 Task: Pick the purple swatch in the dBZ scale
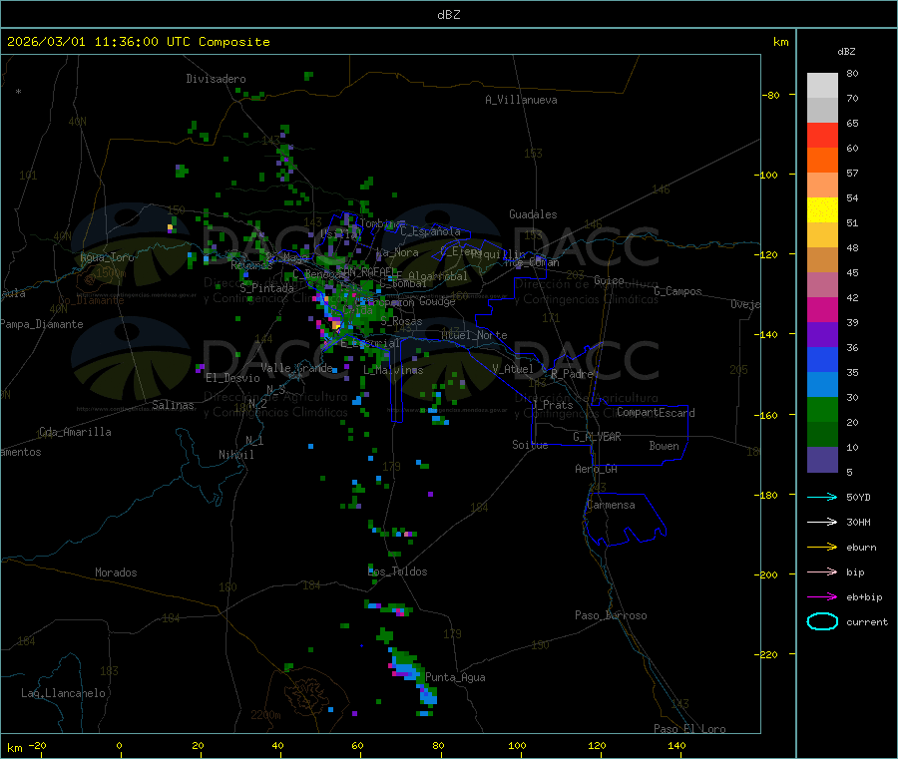pos(822,334)
